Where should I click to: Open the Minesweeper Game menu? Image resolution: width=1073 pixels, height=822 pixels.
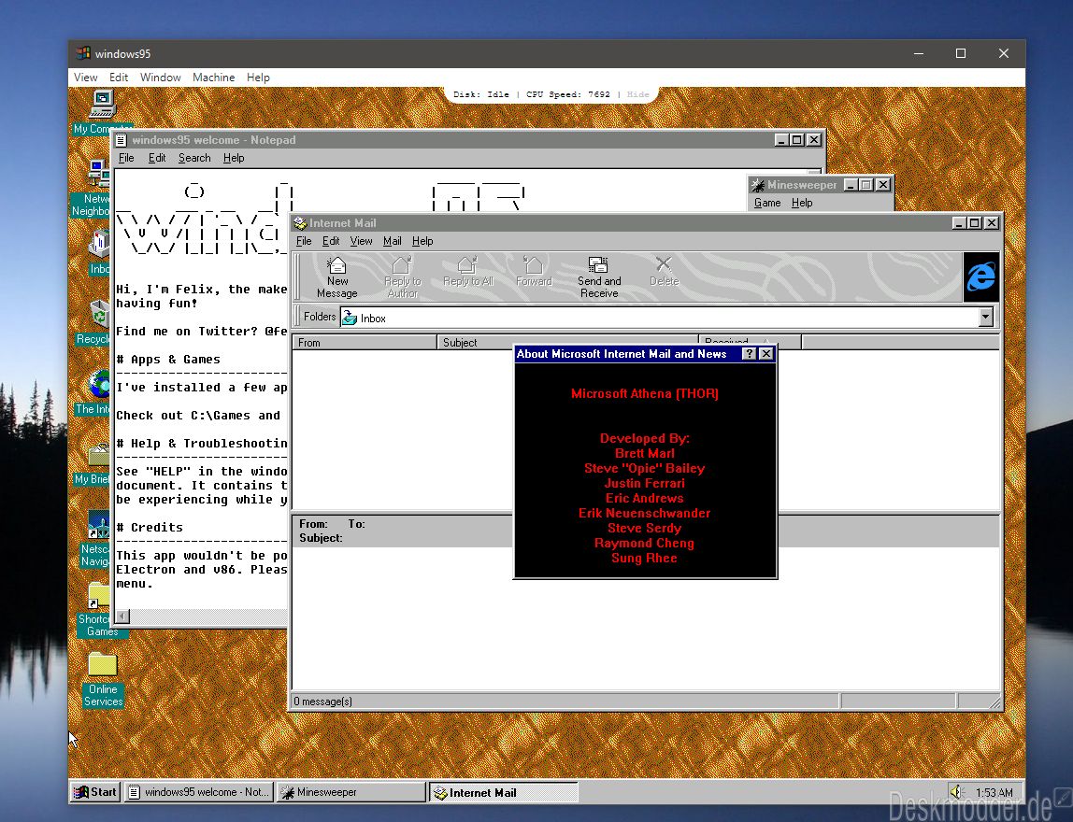tap(767, 203)
